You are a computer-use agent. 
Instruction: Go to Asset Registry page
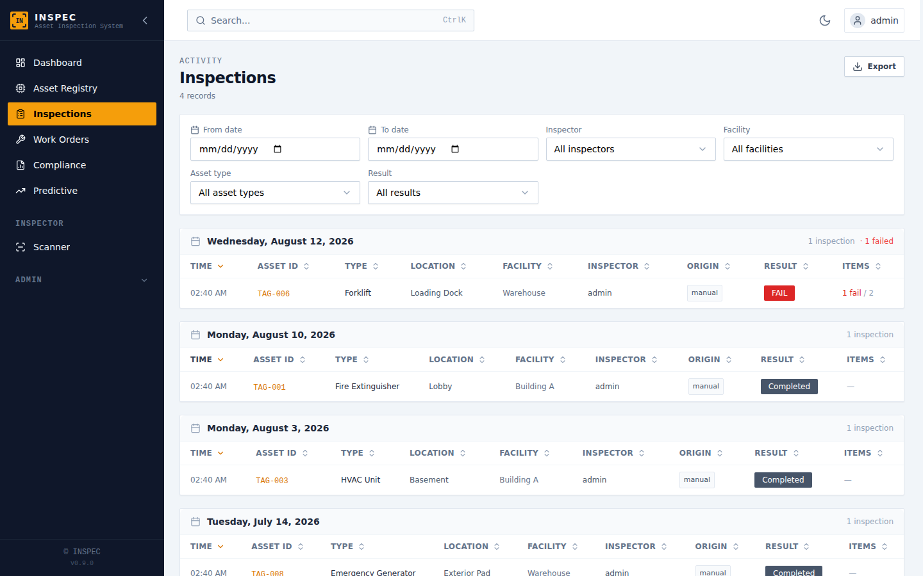[x=82, y=88]
